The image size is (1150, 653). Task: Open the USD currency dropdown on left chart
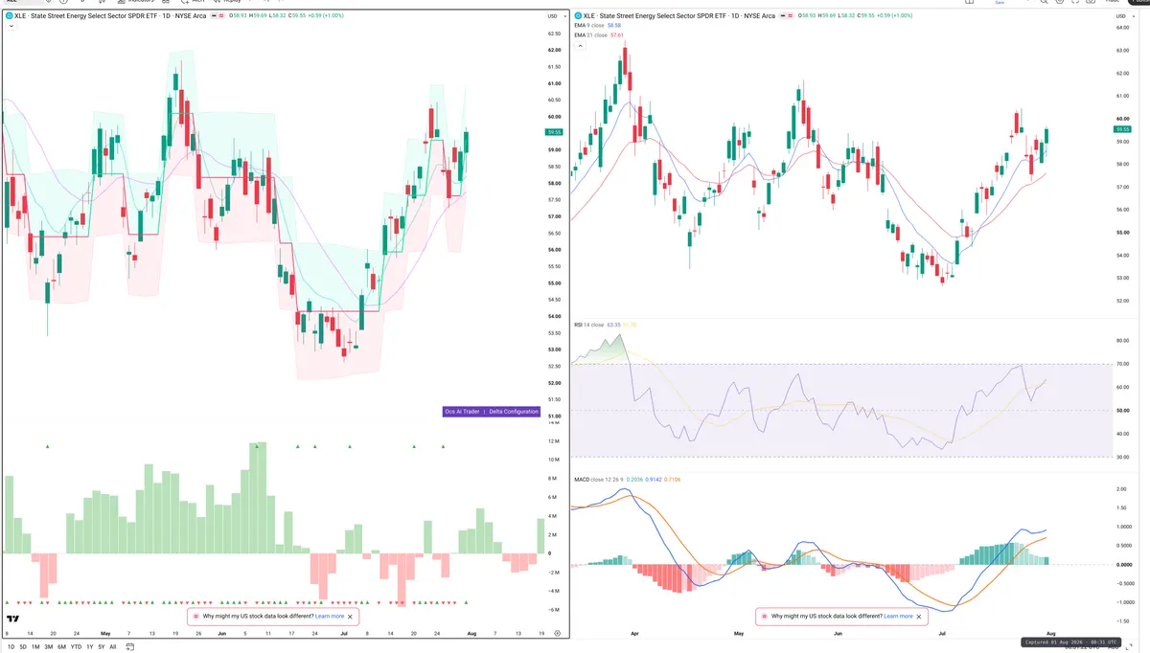coord(556,16)
